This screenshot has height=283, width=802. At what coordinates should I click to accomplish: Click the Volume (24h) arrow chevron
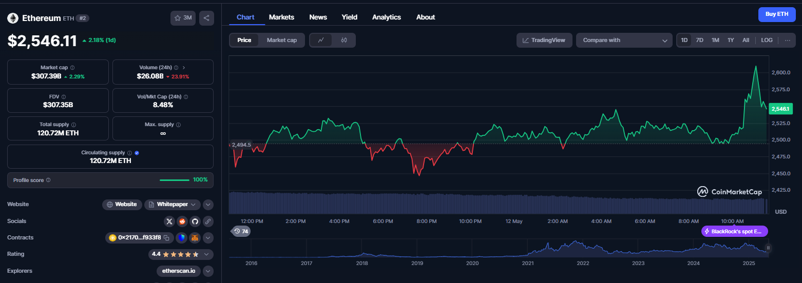point(184,68)
